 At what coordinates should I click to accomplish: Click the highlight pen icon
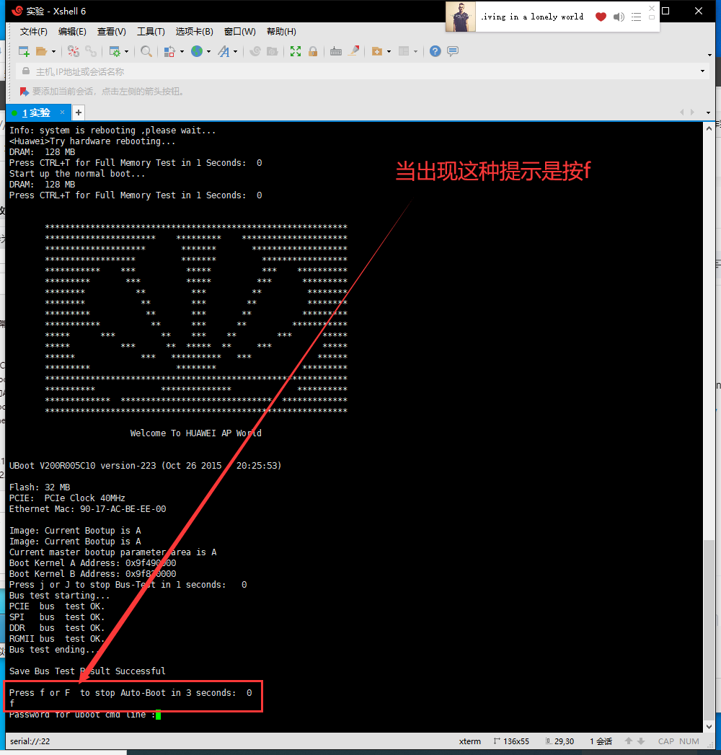(354, 51)
